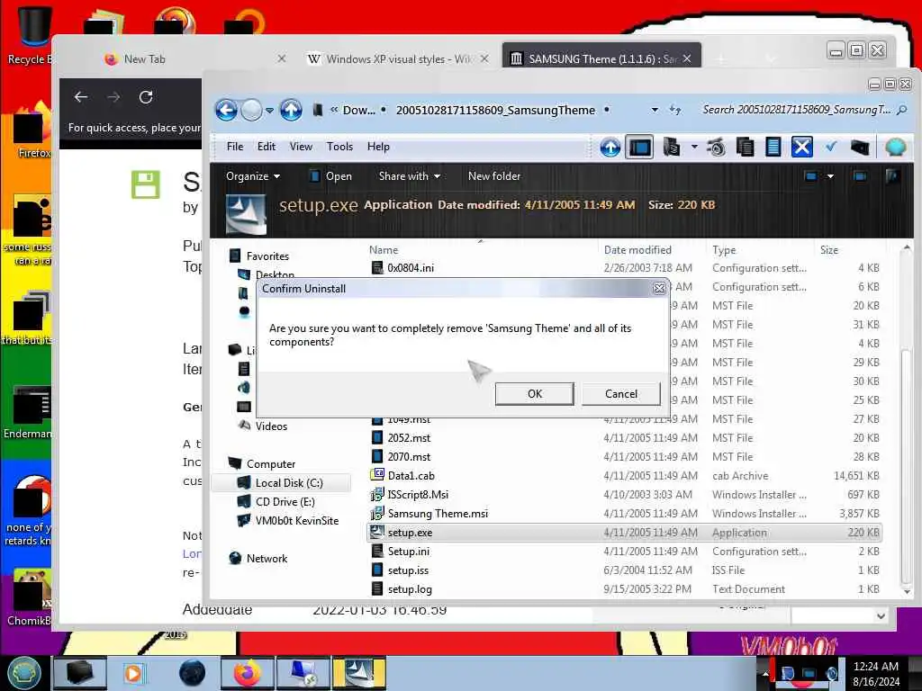Click the refresh arrows in the address bar
Viewport: 922px width, 691px height.
pos(675,110)
